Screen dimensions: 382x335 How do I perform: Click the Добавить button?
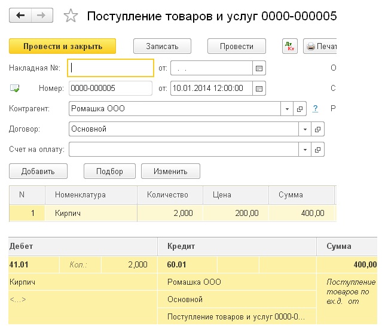[38, 171]
